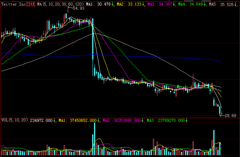
Task: Click the 54.93 high price marker
Action: pos(79,8)
